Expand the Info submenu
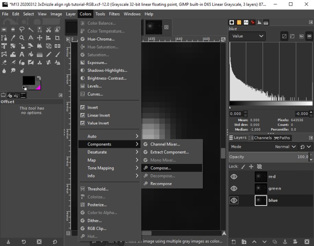Image resolution: width=314 pixels, height=246 pixels. 109,176
